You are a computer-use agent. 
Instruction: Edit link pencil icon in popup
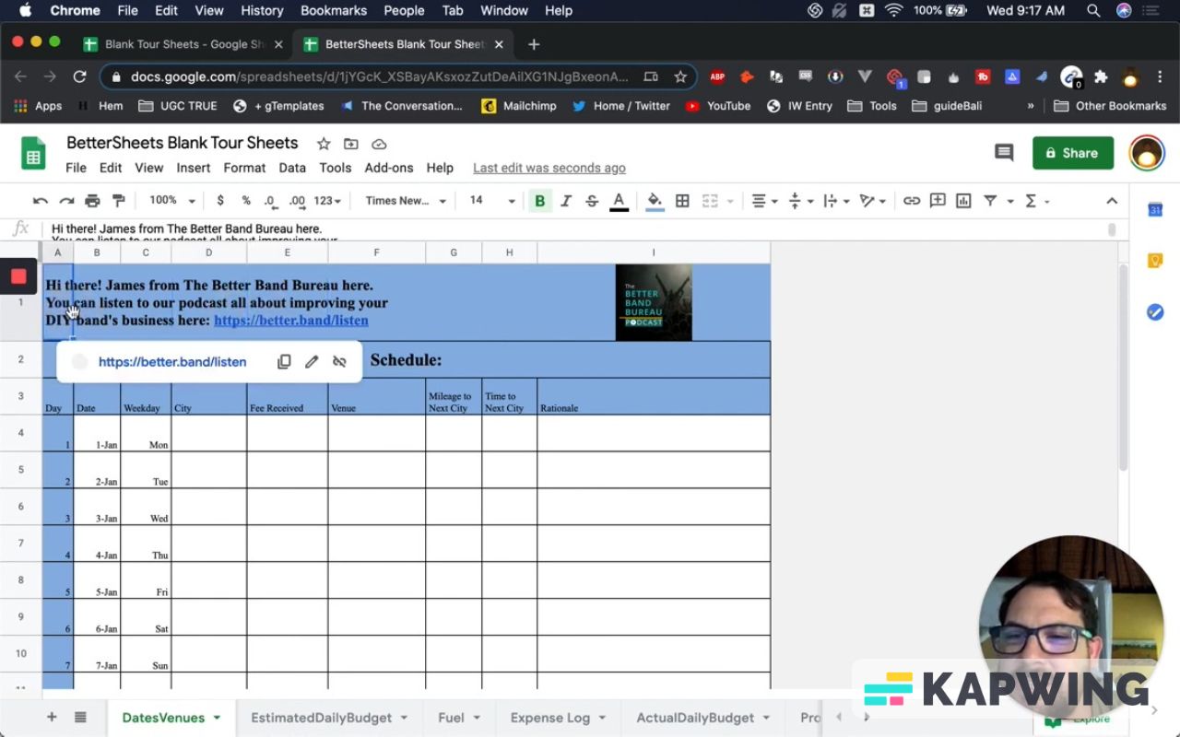click(x=312, y=362)
